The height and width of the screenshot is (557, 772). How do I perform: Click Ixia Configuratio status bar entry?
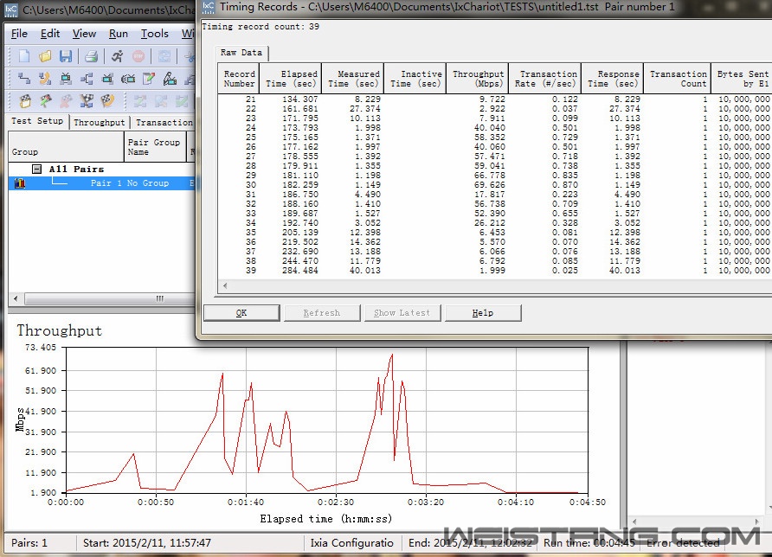(x=352, y=543)
